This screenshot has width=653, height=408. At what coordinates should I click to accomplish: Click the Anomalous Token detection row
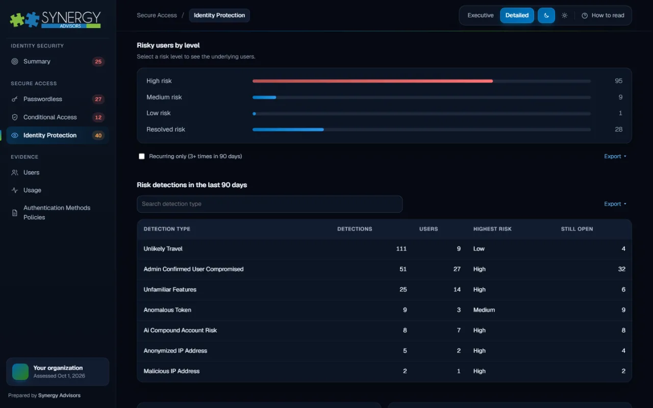coord(384,310)
